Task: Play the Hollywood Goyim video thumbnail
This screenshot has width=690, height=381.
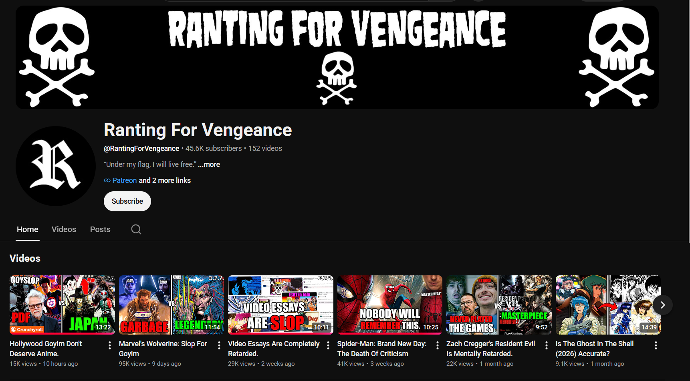Action: (62, 305)
